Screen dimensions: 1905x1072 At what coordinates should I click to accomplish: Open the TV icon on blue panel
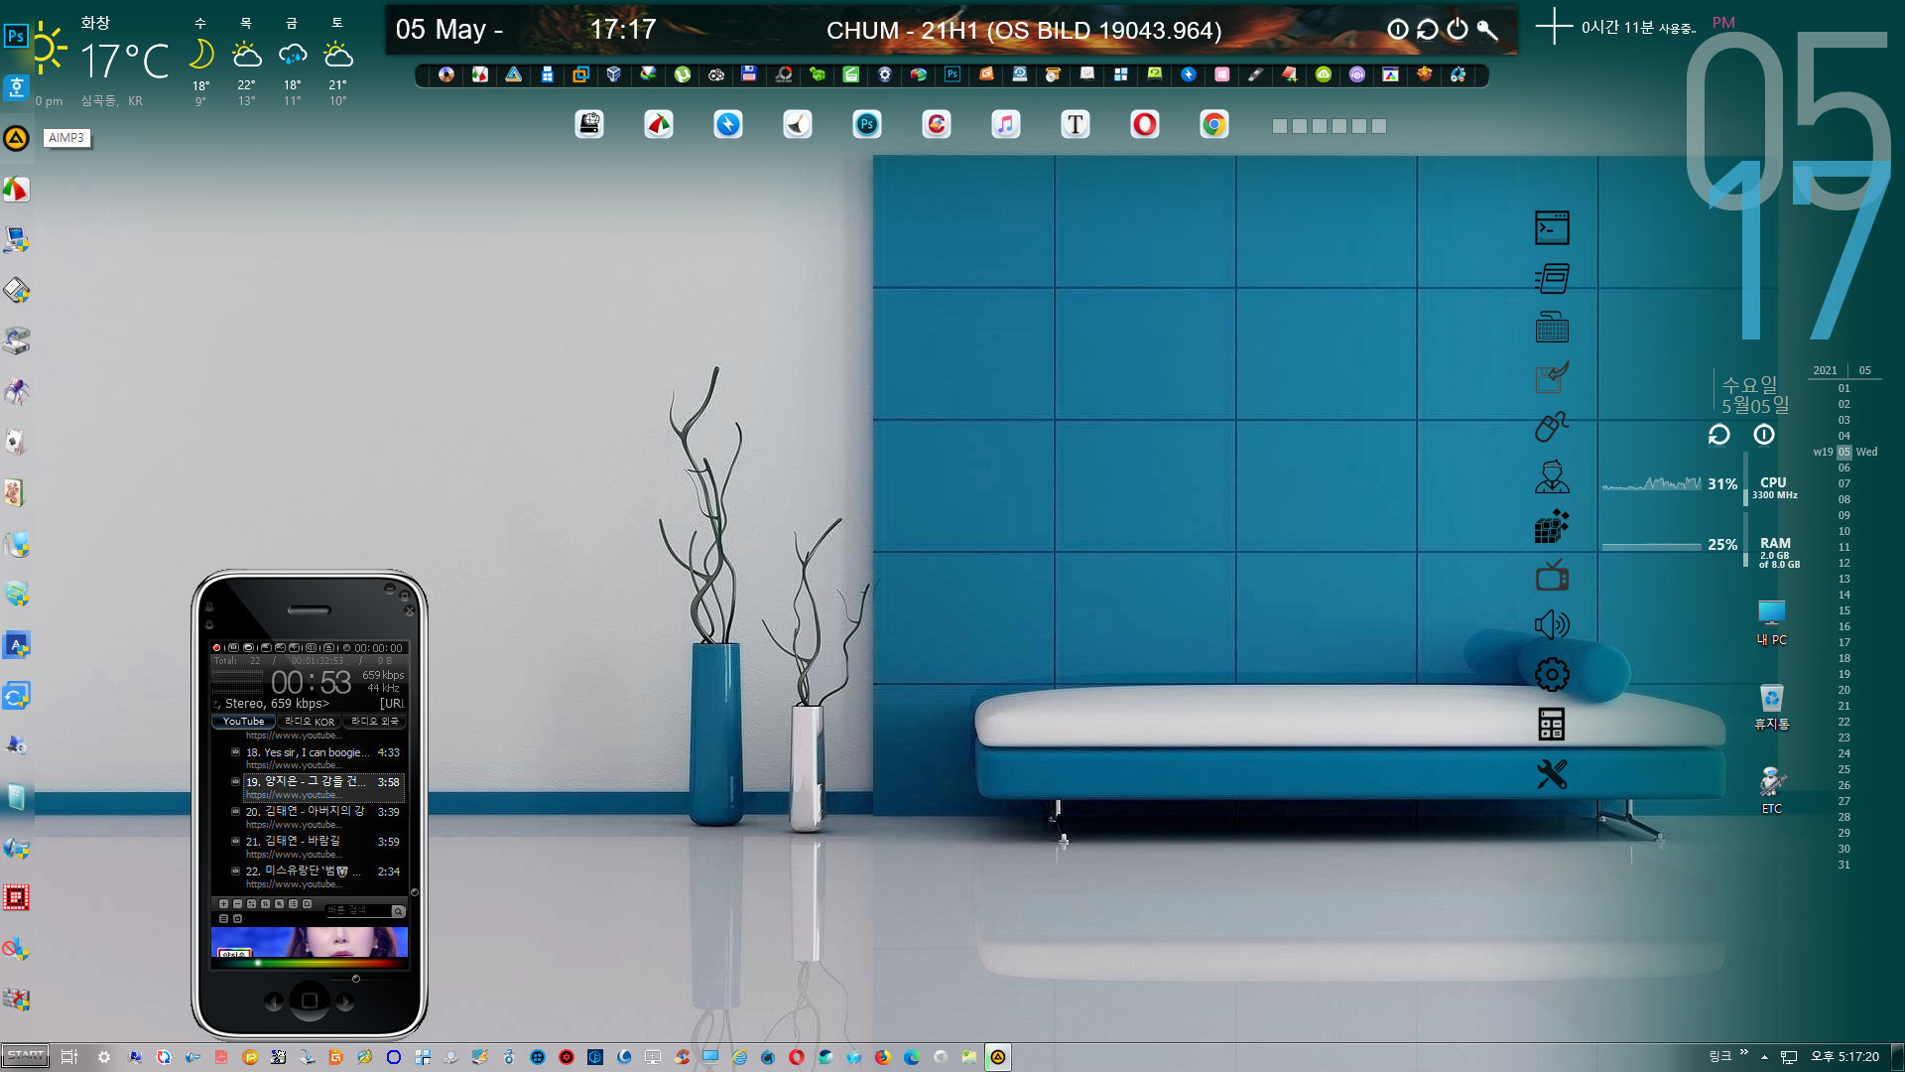click(x=1552, y=575)
